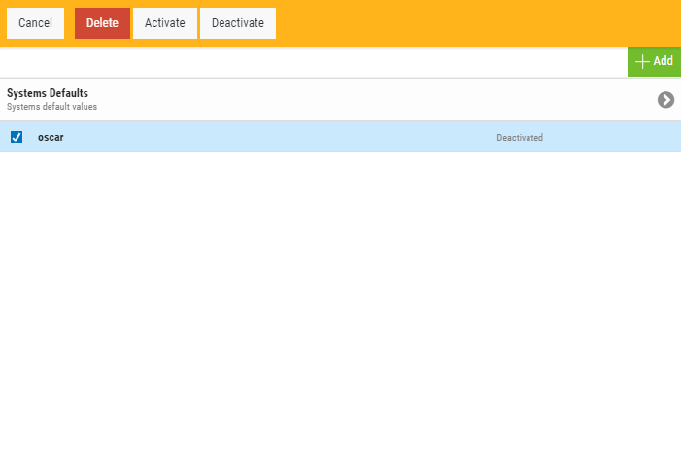
Task: Click the plus icon on Add button
Action: pyautogui.click(x=641, y=61)
